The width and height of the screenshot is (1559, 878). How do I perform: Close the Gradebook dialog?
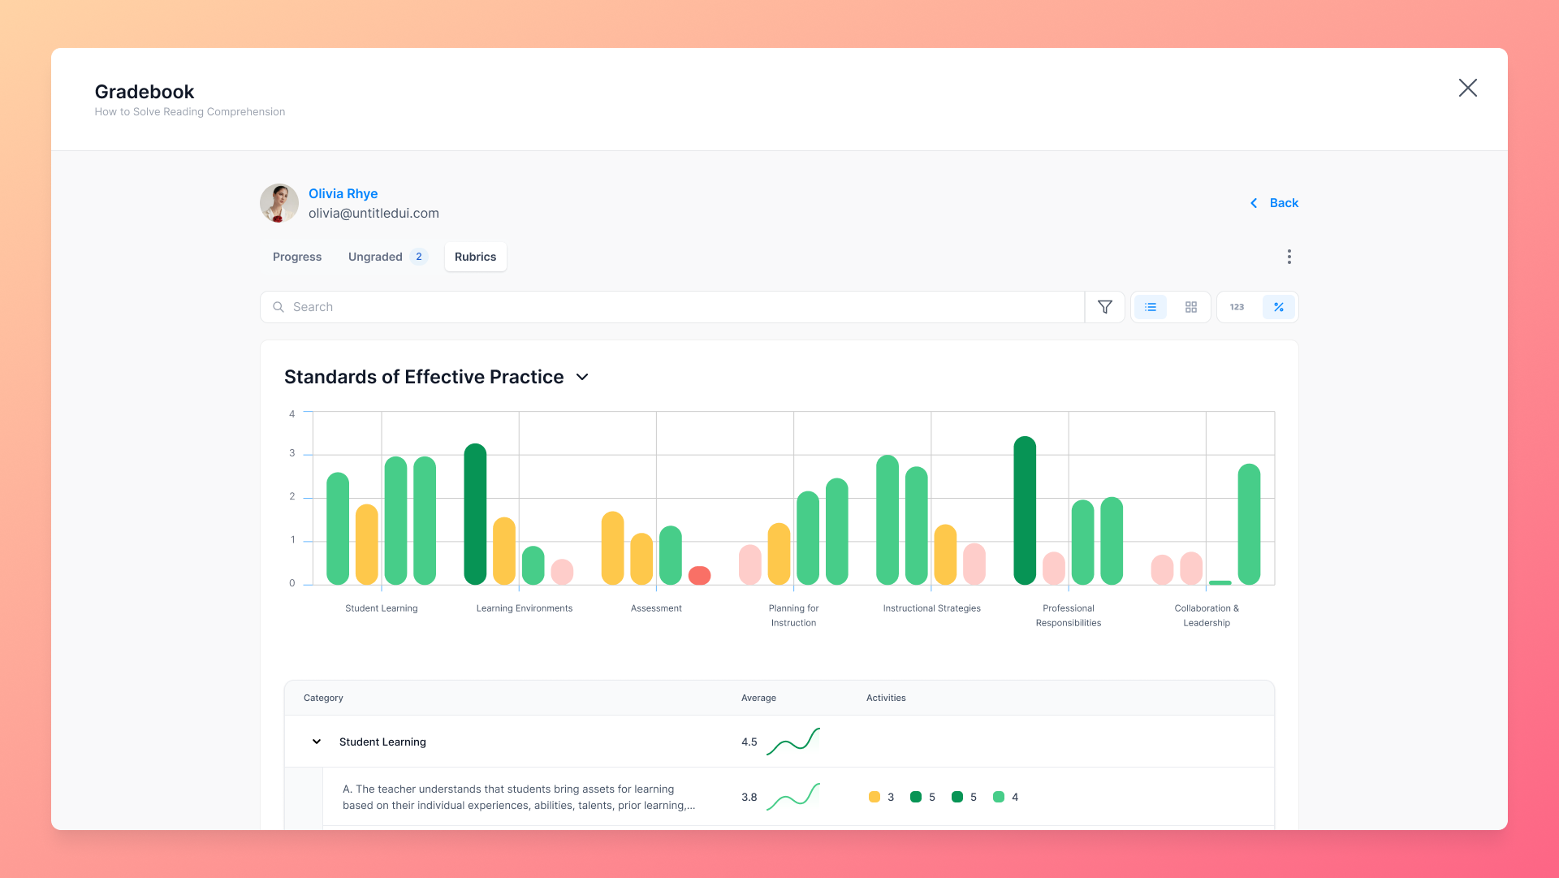coord(1467,88)
